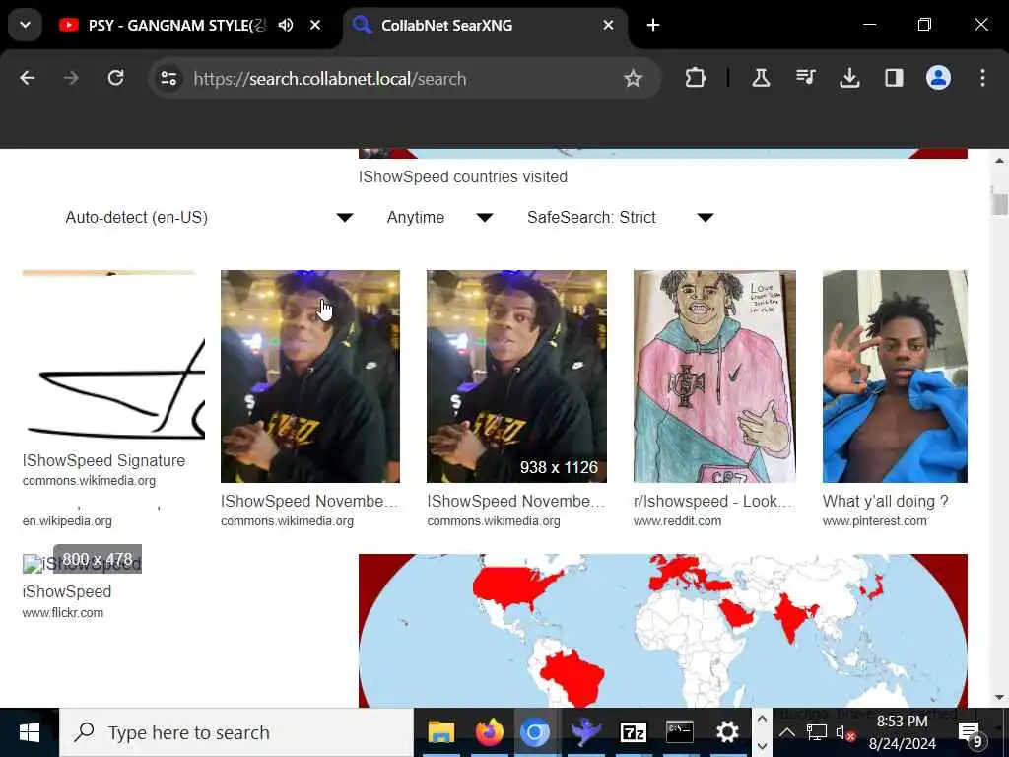
Task: Open the tab search chevron button
Action: [25, 25]
